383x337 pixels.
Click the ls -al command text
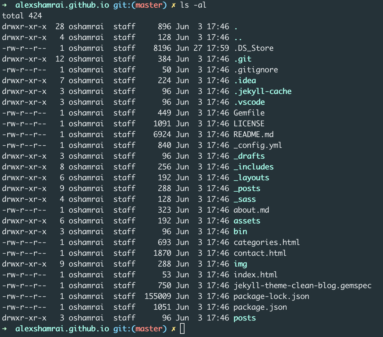pos(194,5)
